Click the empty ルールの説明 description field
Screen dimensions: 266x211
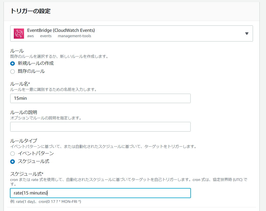click(x=100, y=126)
